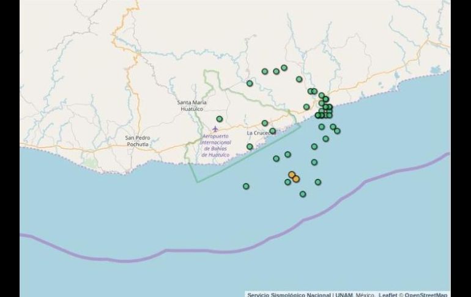Open the OpenStreetMap attribution link

click(x=426, y=294)
